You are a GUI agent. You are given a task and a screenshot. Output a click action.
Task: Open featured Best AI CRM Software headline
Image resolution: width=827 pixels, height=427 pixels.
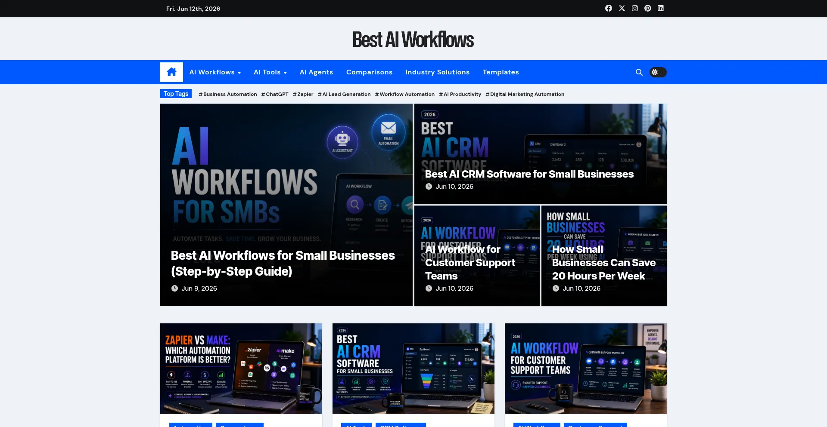pyautogui.click(x=529, y=174)
